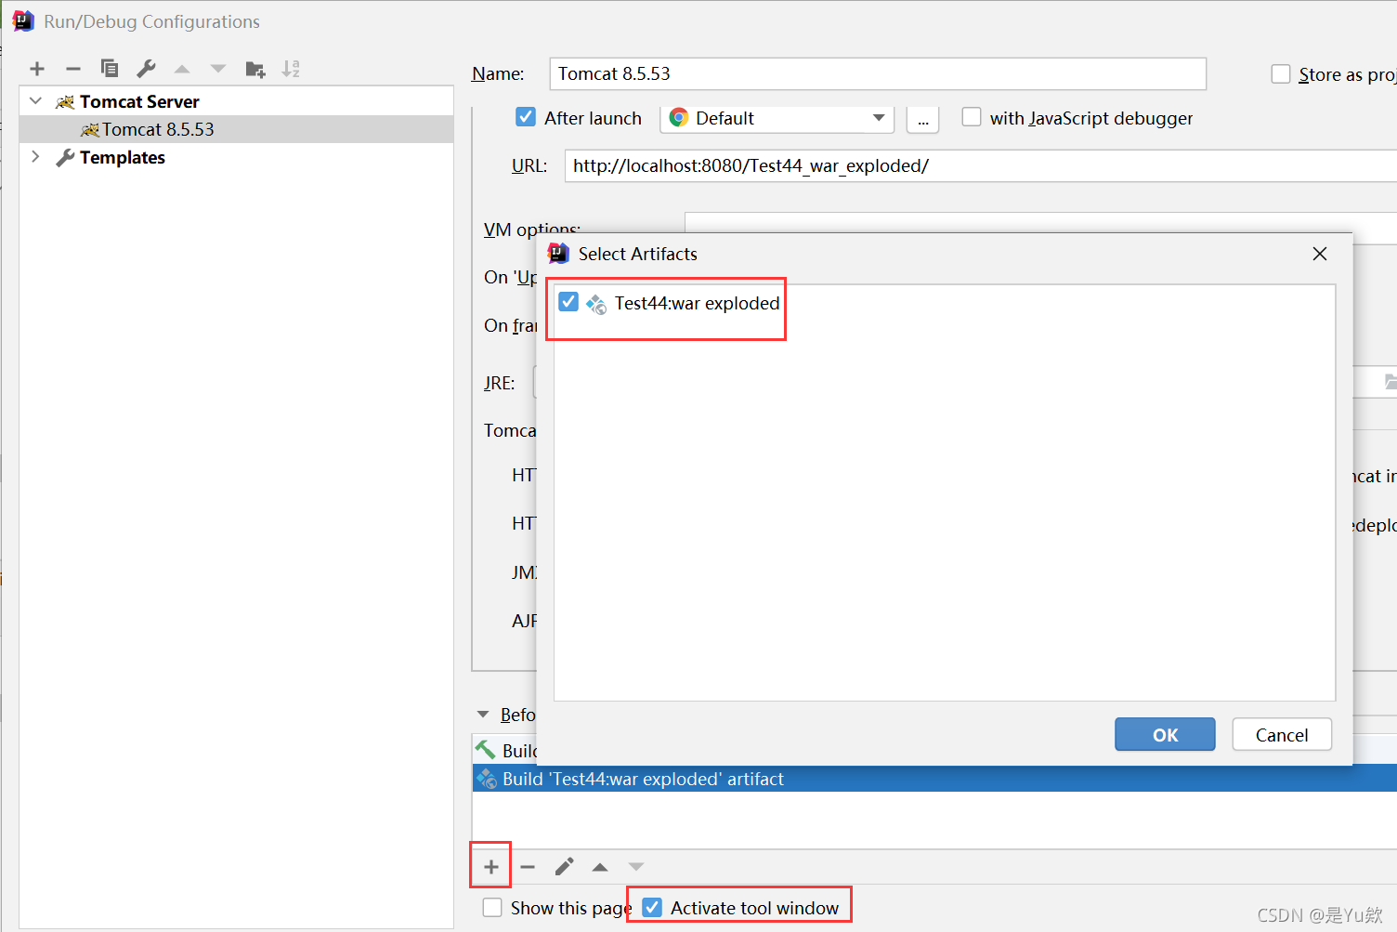
Task: Click the Create New Folder icon
Action: [255, 69]
